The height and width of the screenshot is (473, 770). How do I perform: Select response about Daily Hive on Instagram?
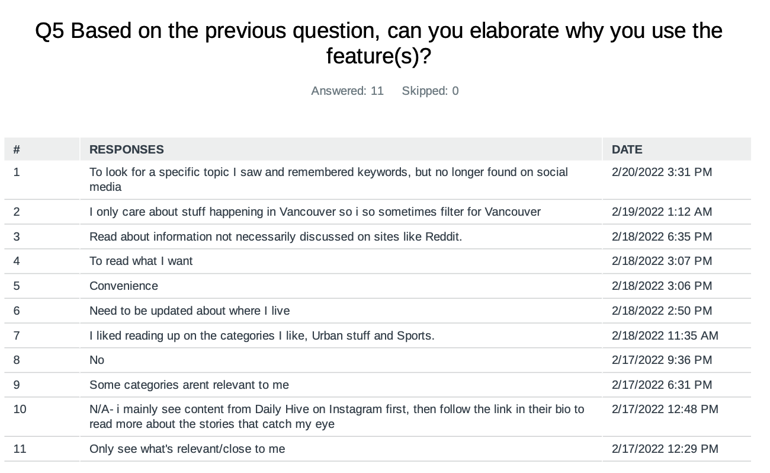336,417
